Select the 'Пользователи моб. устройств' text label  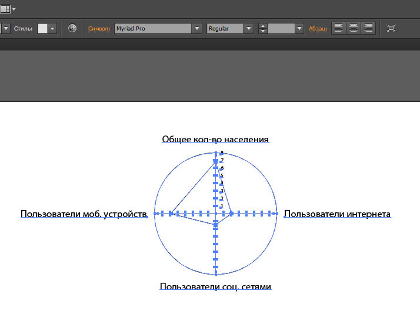tap(83, 214)
